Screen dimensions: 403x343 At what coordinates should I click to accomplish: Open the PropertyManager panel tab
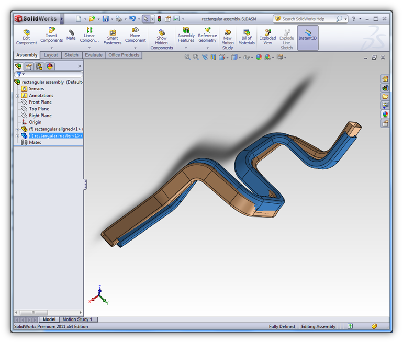pyautogui.click(x=29, y=66)
